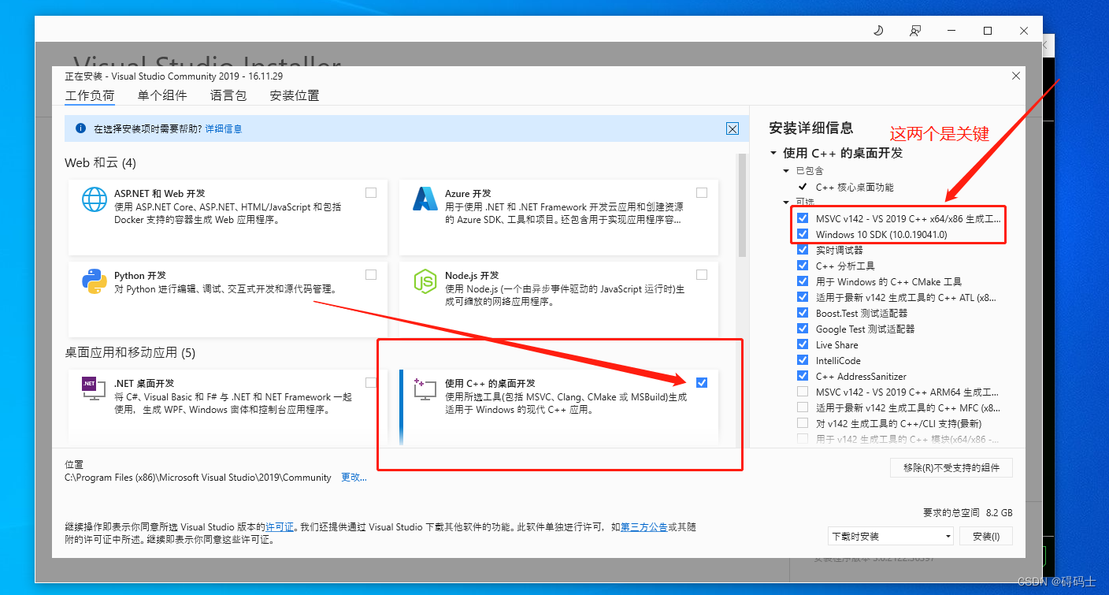Toggle dark mode moon icon in title bar
Viewport: 1109px width, 595px height.
click(x=879, y=31)
